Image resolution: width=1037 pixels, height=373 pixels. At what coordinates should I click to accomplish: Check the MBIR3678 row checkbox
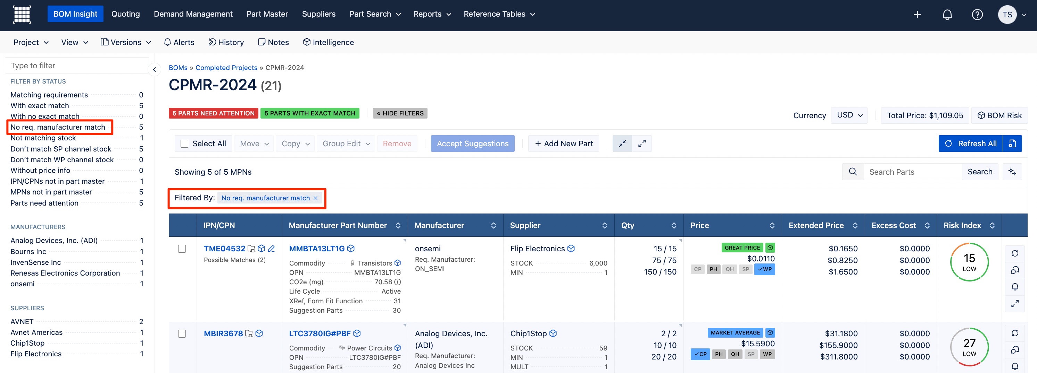182,333
